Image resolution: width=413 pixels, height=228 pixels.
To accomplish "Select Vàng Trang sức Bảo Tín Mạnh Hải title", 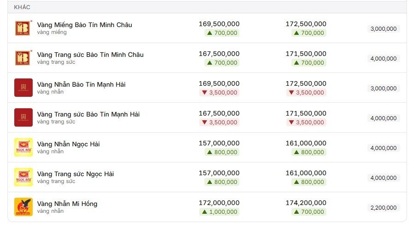I will click(x=88, y=114).
